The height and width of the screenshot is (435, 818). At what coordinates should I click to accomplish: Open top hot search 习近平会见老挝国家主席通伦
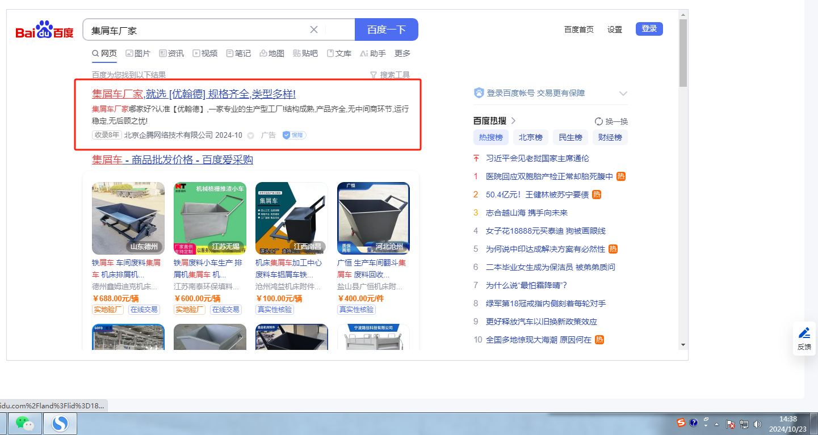click(x=538, y=158)
